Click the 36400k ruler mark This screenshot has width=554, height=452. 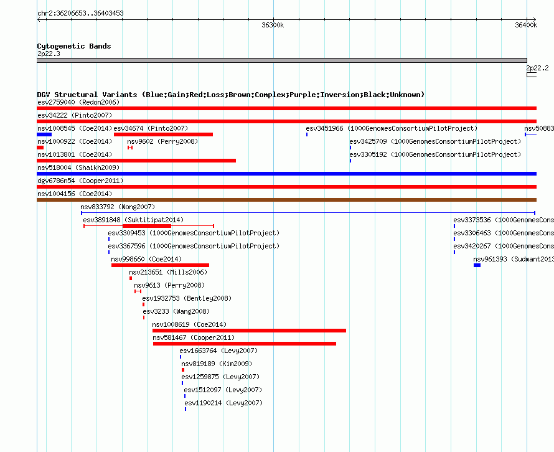tap(526, 25)
